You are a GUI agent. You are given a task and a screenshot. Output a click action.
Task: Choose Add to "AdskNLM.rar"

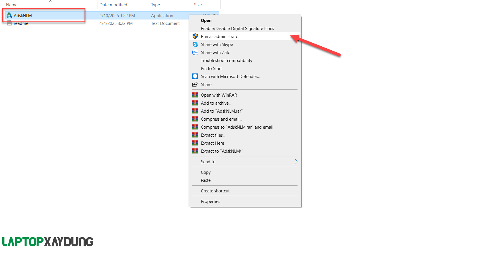pyautogui.click(x=245, y=111)
